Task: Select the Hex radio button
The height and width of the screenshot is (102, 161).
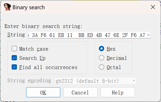Action: 102,48
